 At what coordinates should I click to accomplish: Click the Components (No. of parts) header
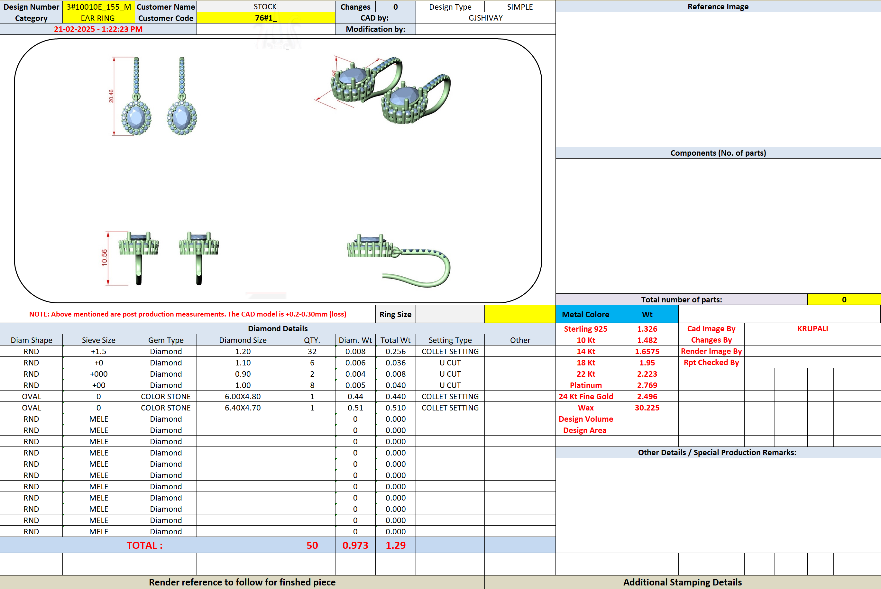(x=718, y=153)
